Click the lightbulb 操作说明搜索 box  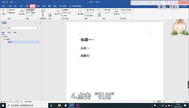pos(76,6)
